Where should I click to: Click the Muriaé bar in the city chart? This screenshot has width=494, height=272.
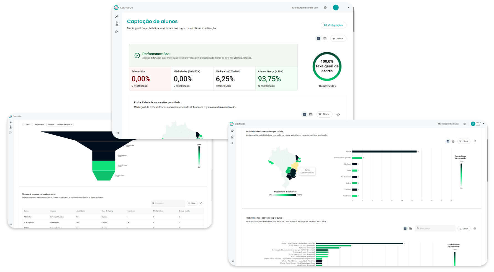click(384, 151)
